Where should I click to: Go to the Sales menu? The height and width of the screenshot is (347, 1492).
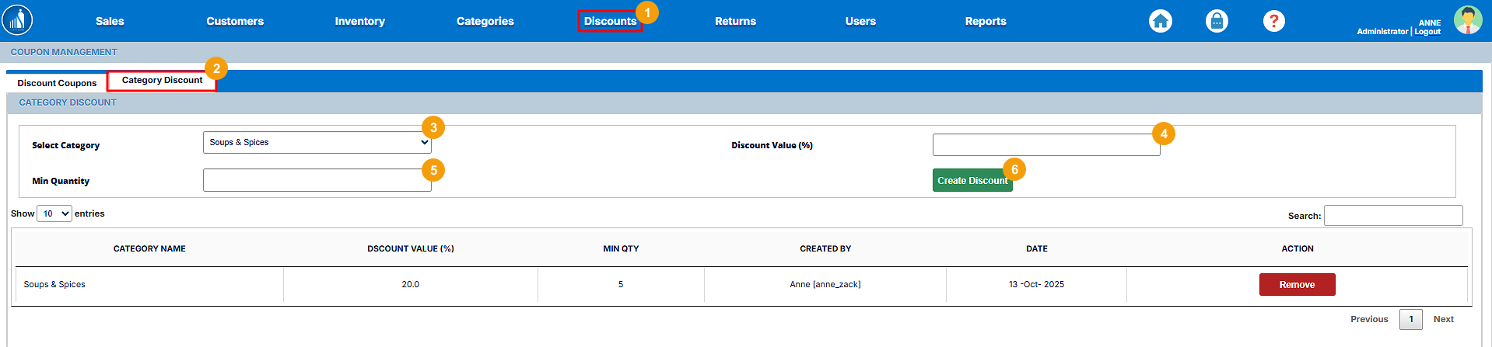[x=110, y=21]
